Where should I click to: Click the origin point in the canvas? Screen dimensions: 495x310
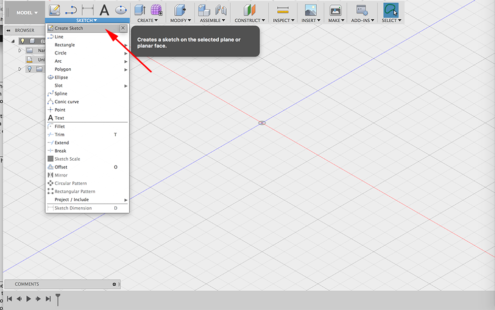pos(262,123)
